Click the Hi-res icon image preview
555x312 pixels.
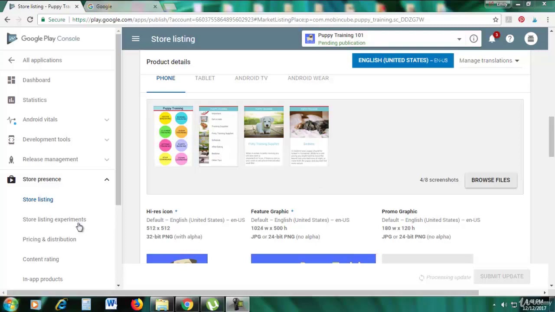click(x=177, y=258)
